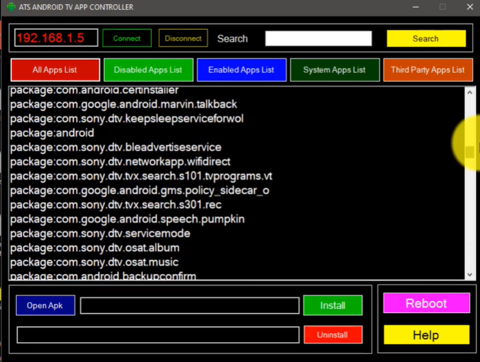The width and height of the screenshot is (480, 362).
Task: Click the package list scrollbar up arrow
Action: [470, 92]
